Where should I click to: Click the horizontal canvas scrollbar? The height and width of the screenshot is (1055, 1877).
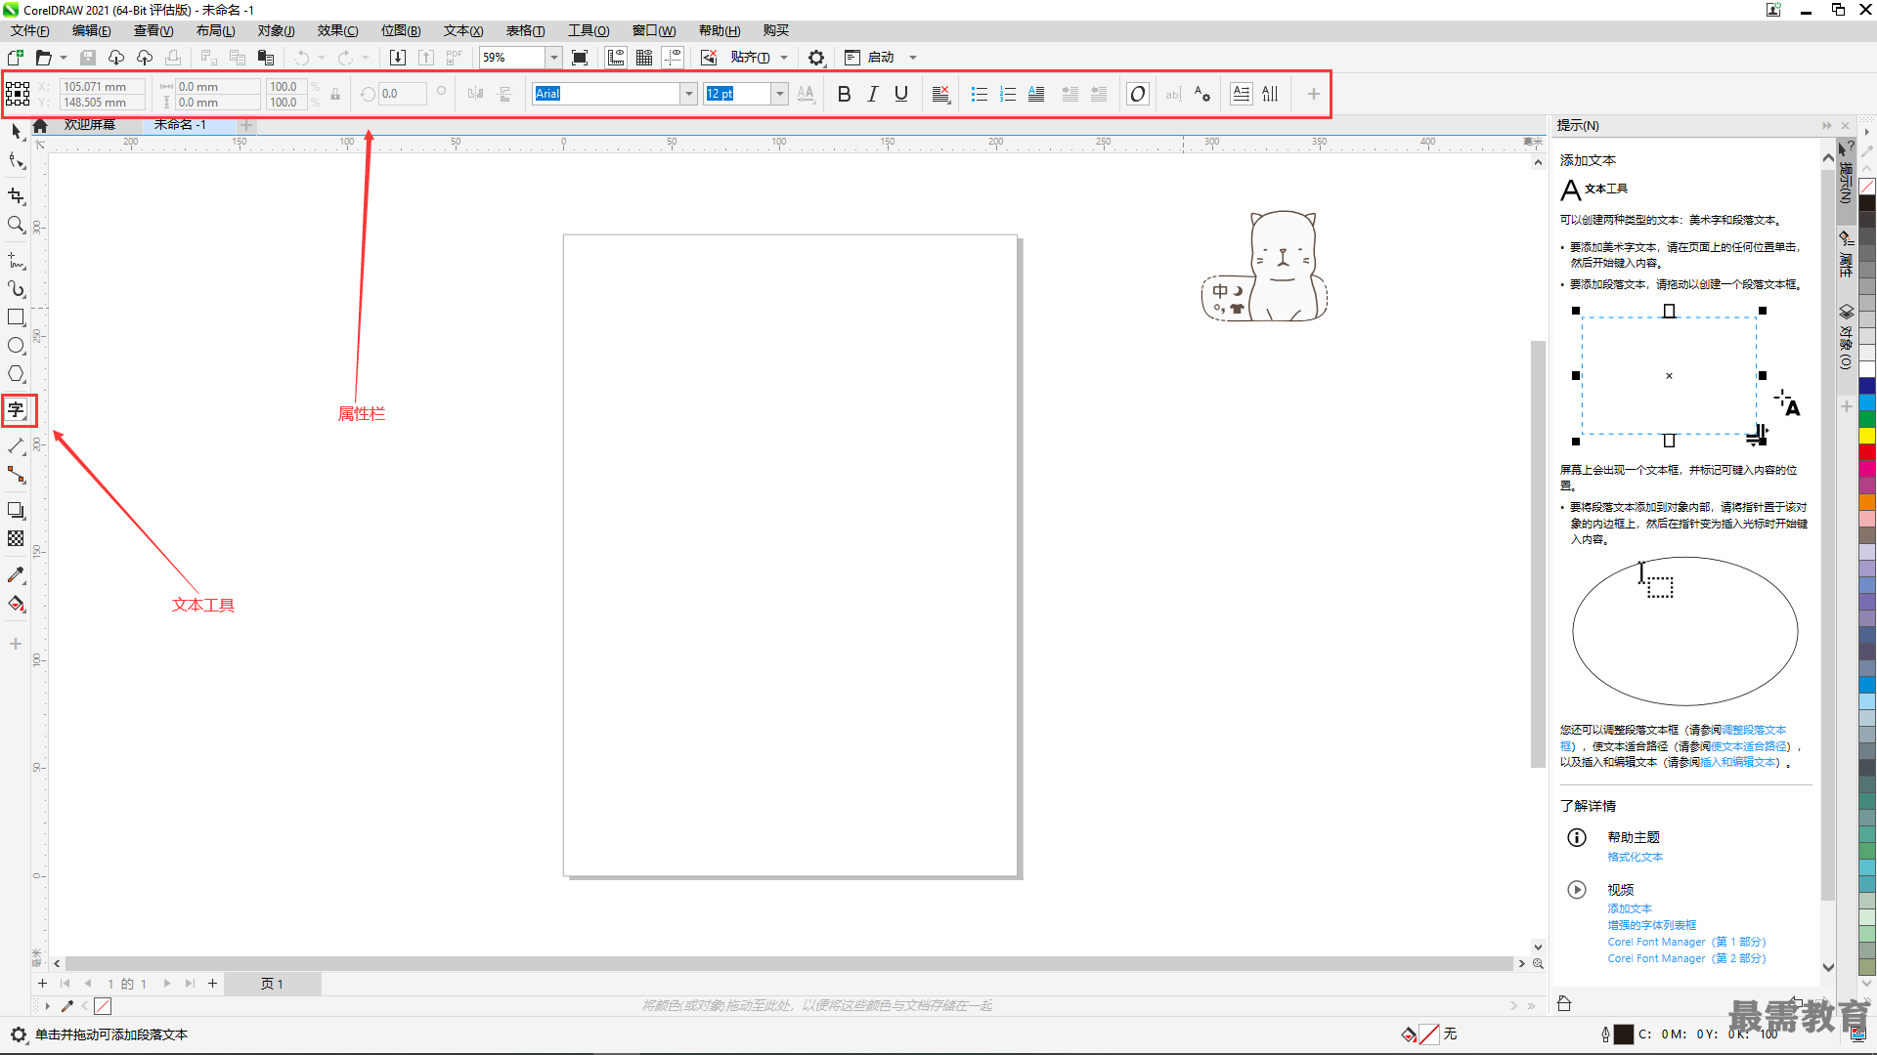click(788, 963)
